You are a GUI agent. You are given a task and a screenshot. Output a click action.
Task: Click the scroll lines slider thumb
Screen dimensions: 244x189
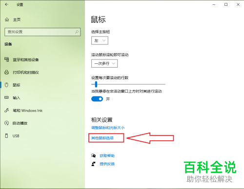tap(96, 84)
